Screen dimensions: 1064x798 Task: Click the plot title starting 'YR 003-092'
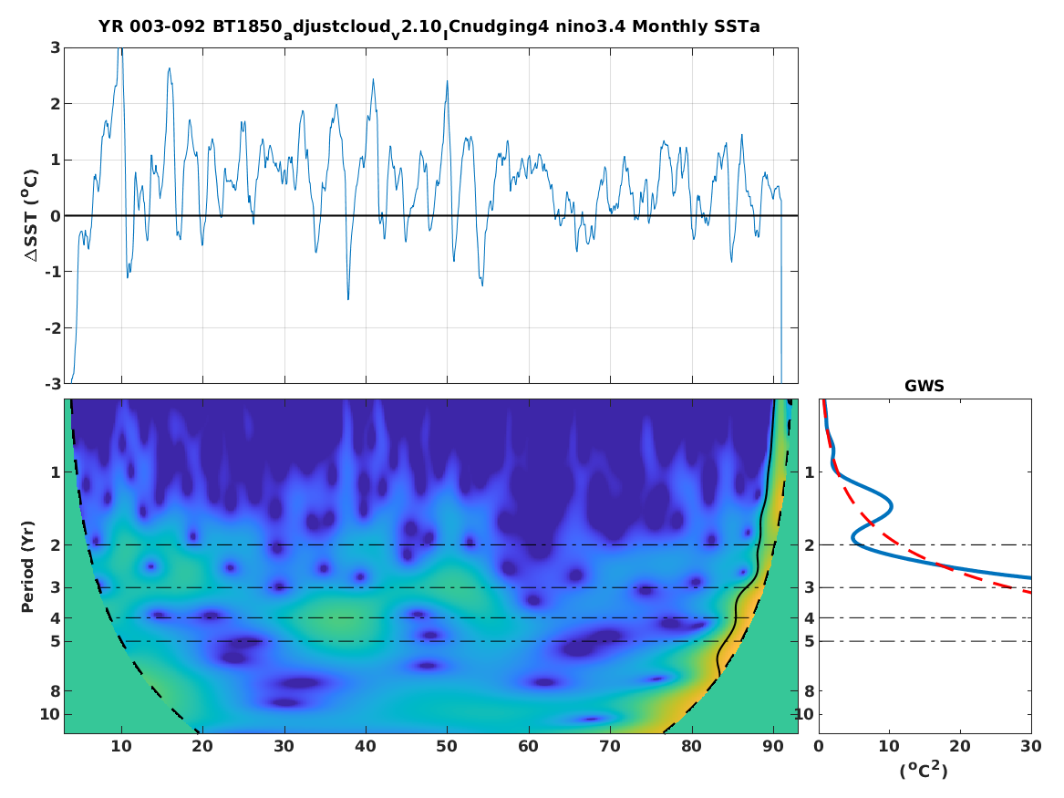click(429, 28)
